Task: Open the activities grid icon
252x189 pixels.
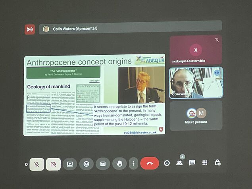Action: coord(205,163)
